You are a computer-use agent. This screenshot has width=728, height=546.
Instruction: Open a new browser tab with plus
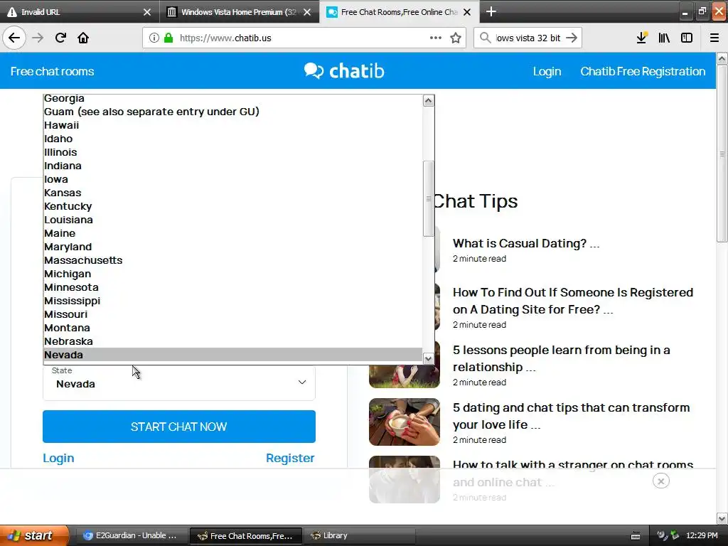click(x=491, y=11)
